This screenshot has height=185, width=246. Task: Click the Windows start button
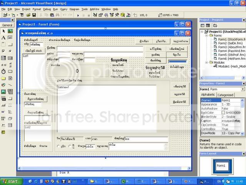tap(11, 182)
